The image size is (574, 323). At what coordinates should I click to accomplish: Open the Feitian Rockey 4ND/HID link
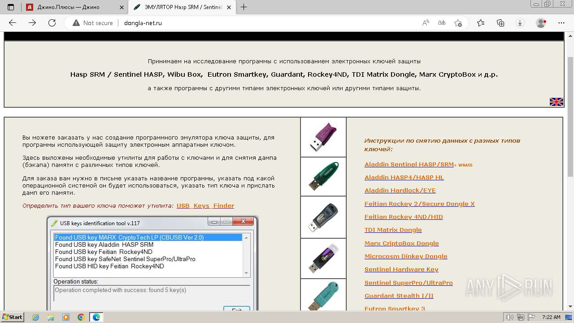[404, 217]
